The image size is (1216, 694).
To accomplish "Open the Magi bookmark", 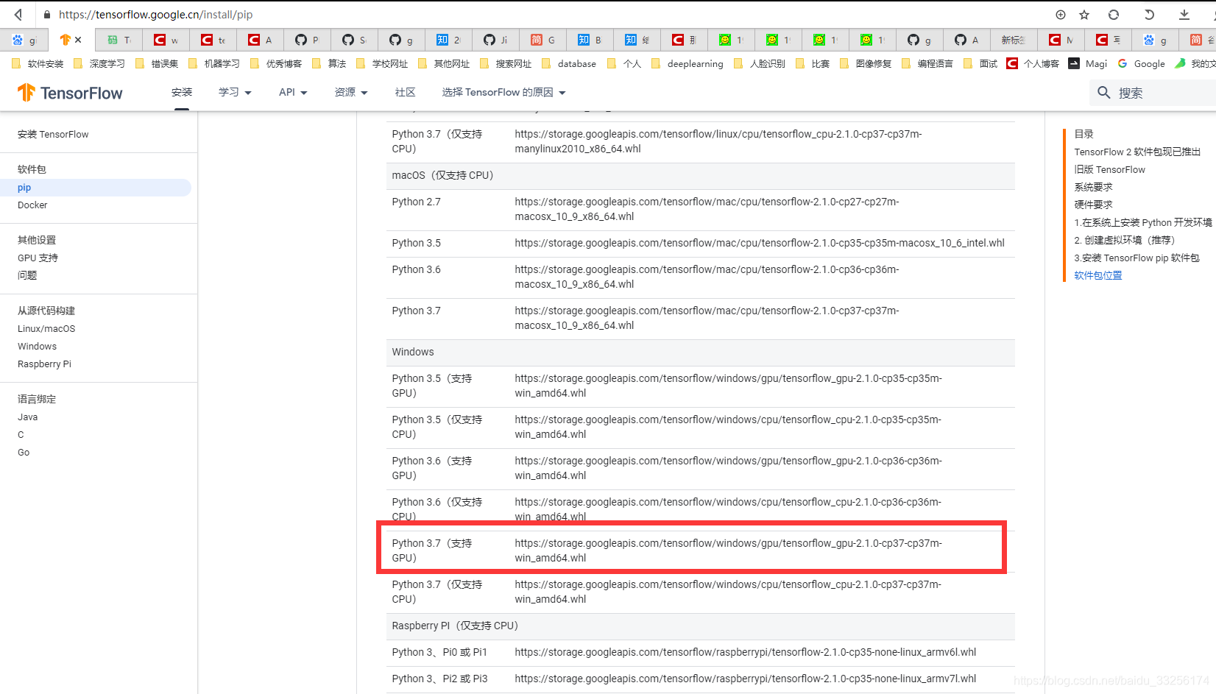I will (1088, 64).
